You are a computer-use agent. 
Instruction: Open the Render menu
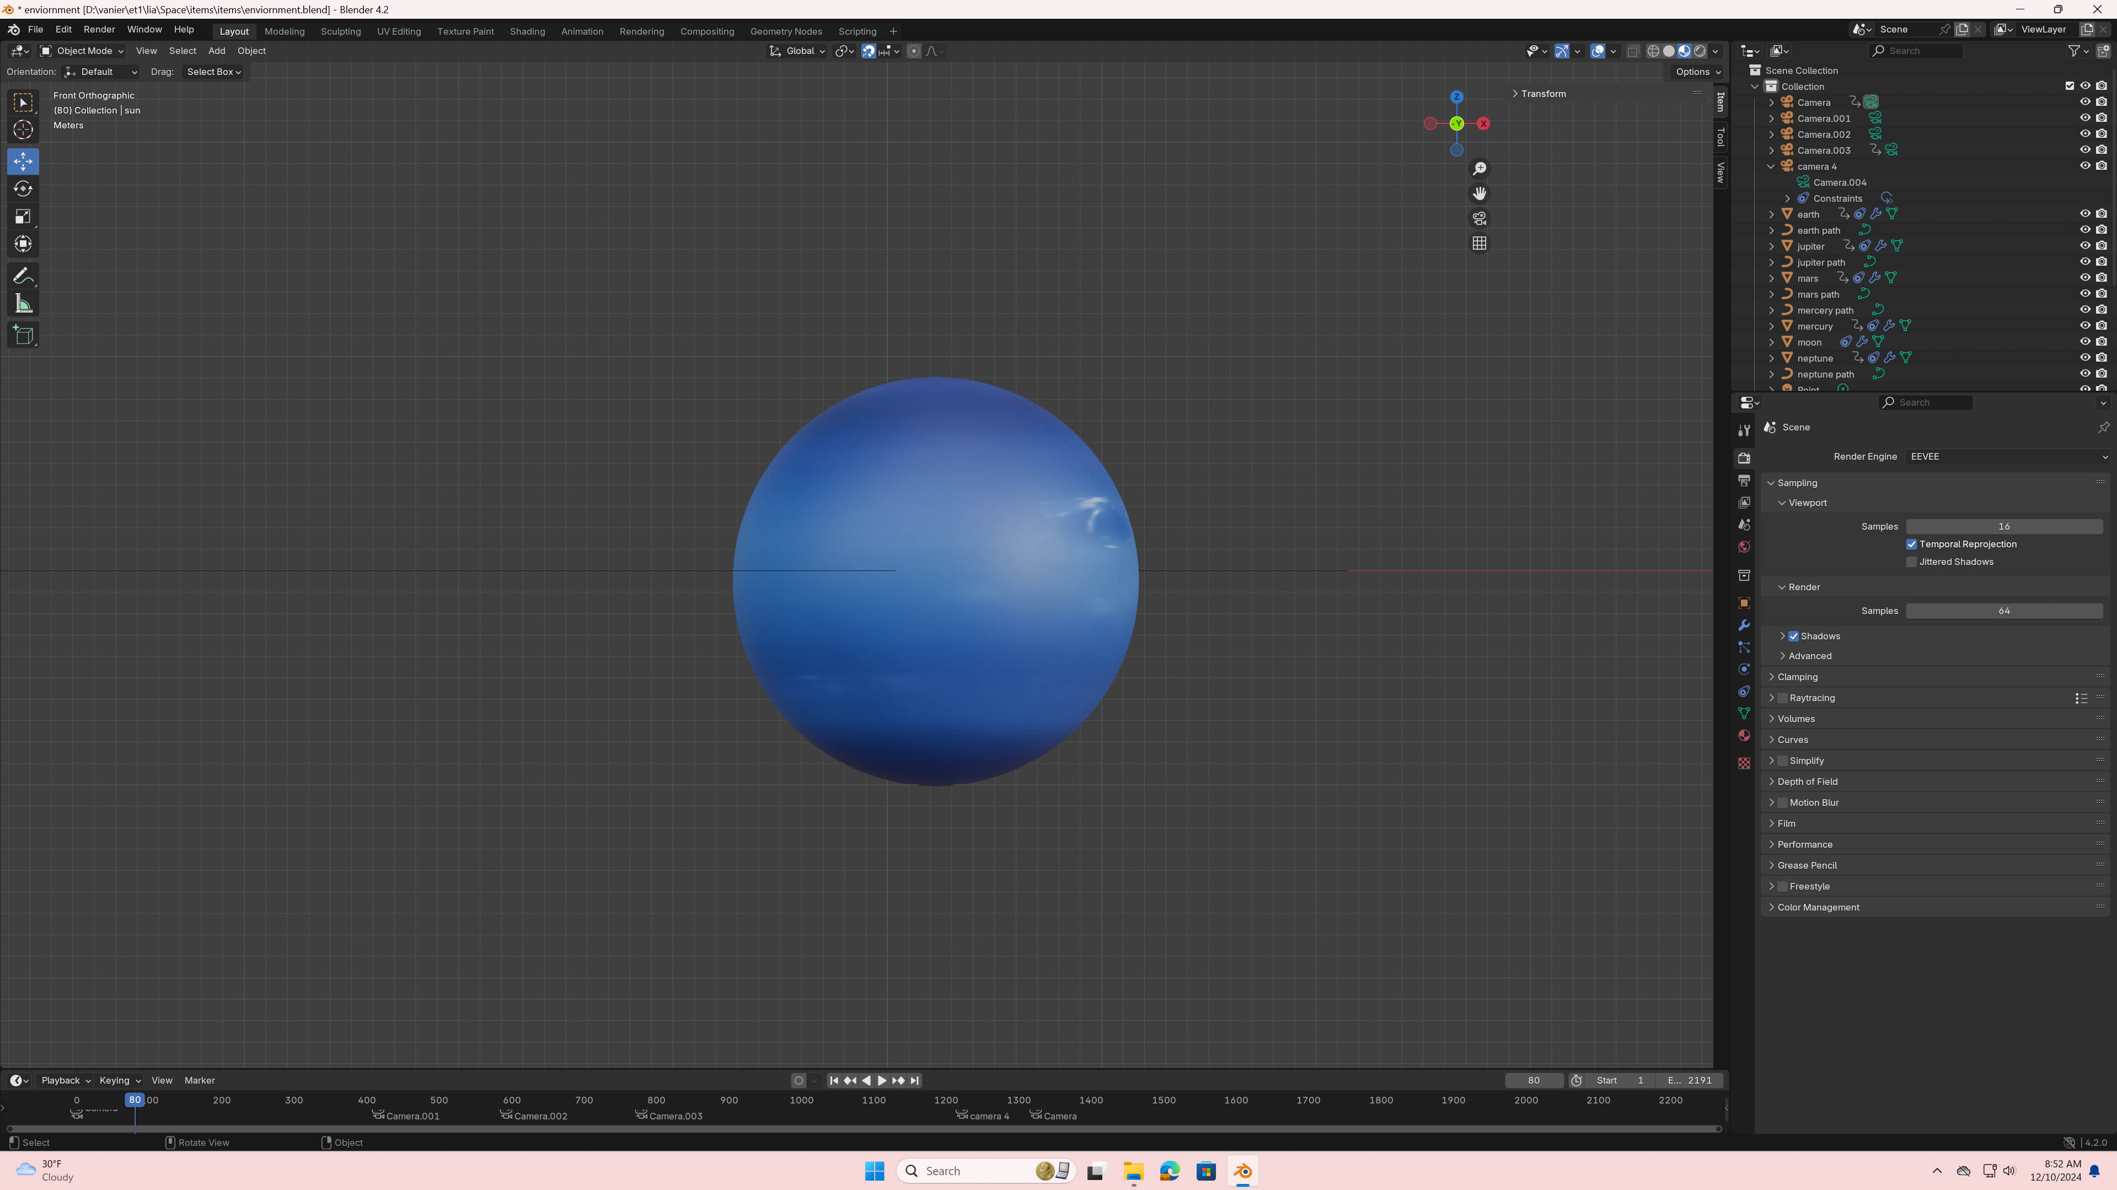click(x=99, y=30)
